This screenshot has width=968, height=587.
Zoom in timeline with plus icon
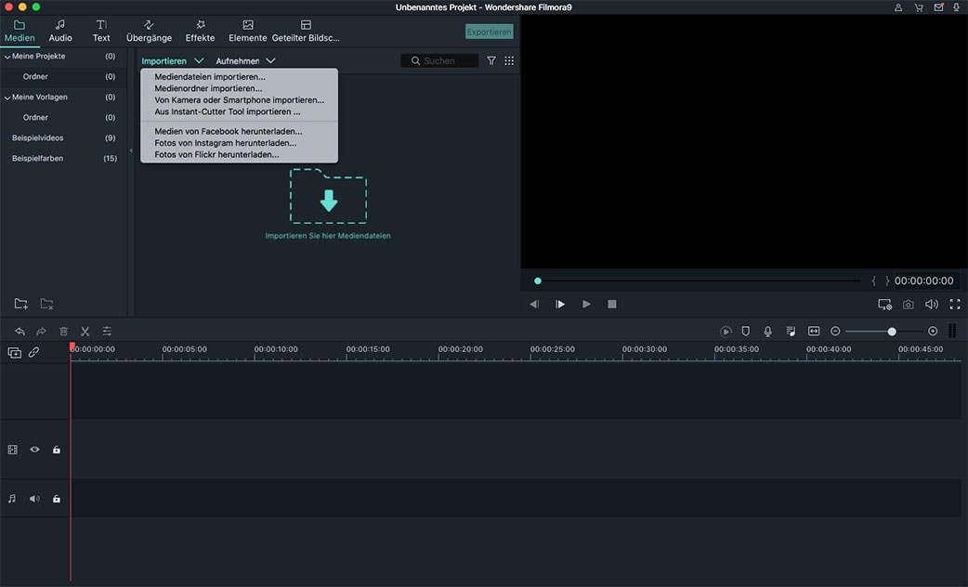tap(933, 332)
